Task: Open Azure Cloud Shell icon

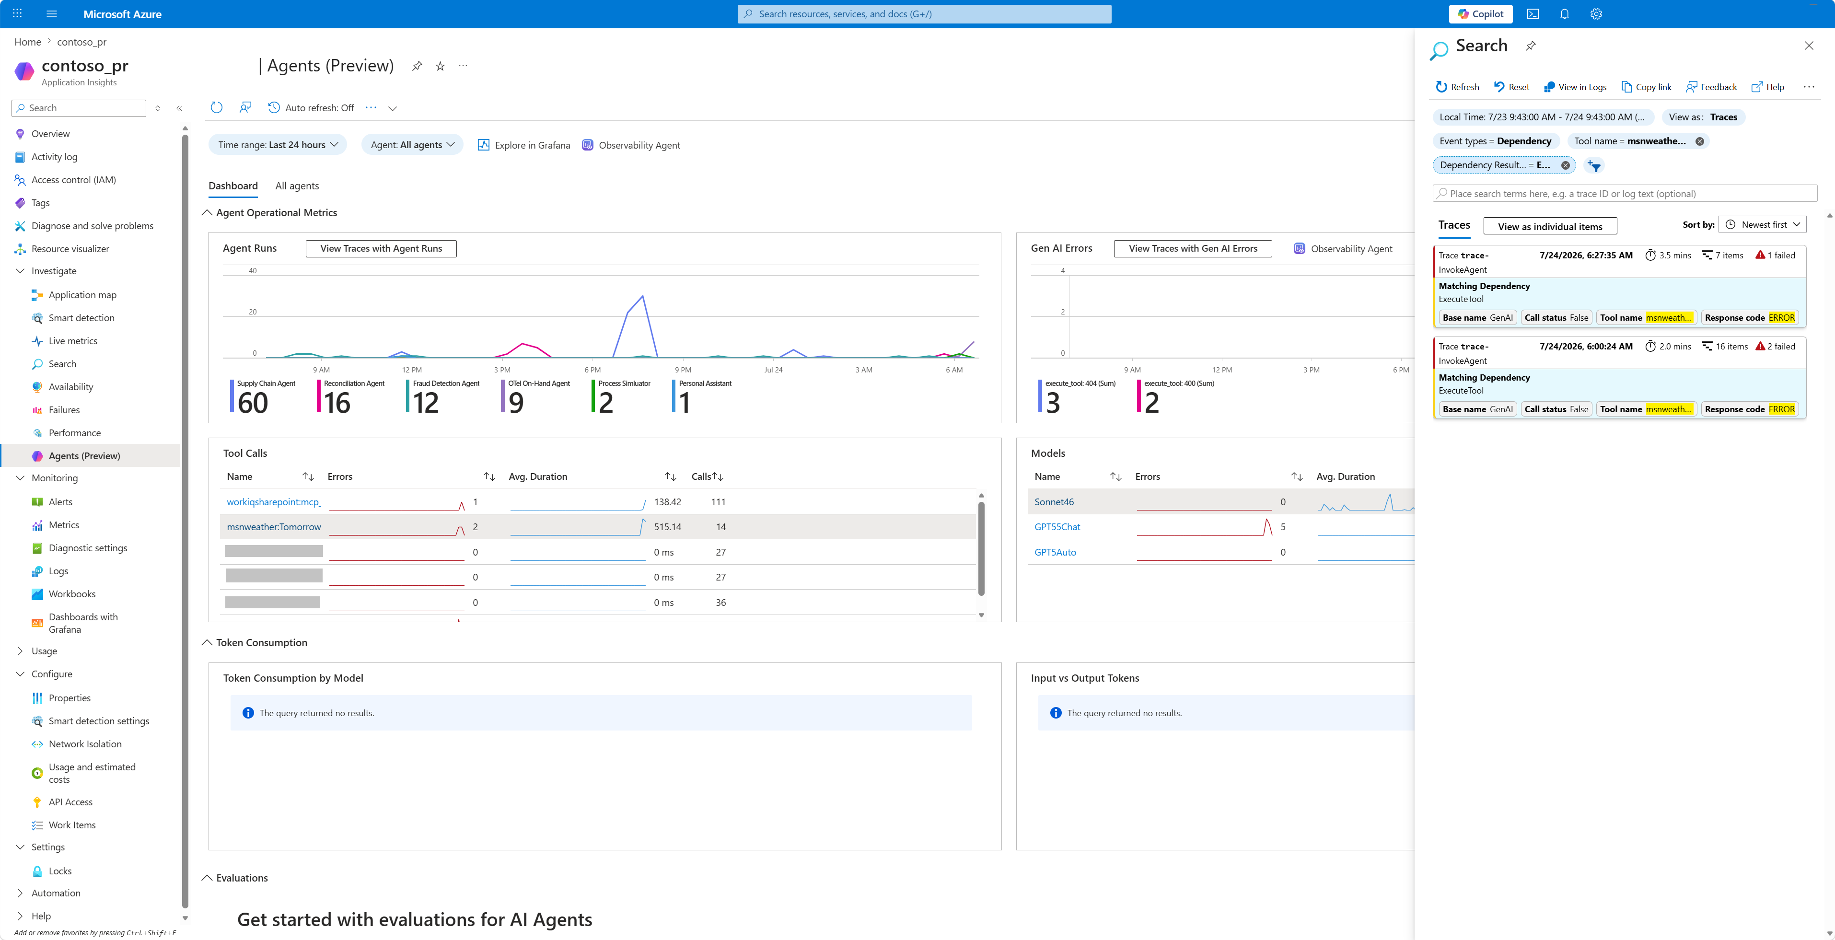Action: pos(1533,13)
